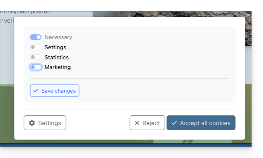Click the gear icon on the Settings button
Screen dimensions: 263x158
[32, 123]
